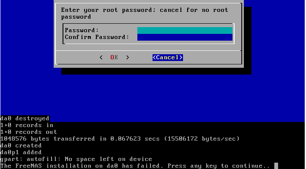Screen dimensions: 306x169
Task: Click 'Enter your root password' prompt text
Action: (145, 13)
